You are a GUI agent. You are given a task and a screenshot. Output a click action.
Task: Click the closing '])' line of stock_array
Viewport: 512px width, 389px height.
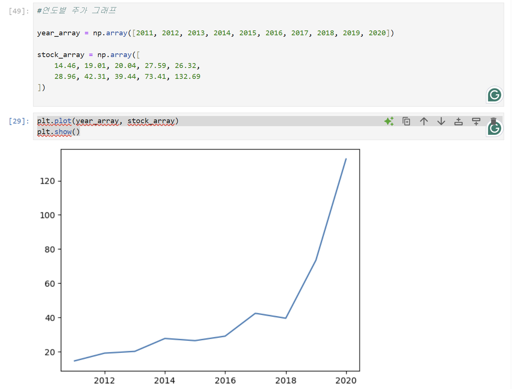click(x=41, y=87)
